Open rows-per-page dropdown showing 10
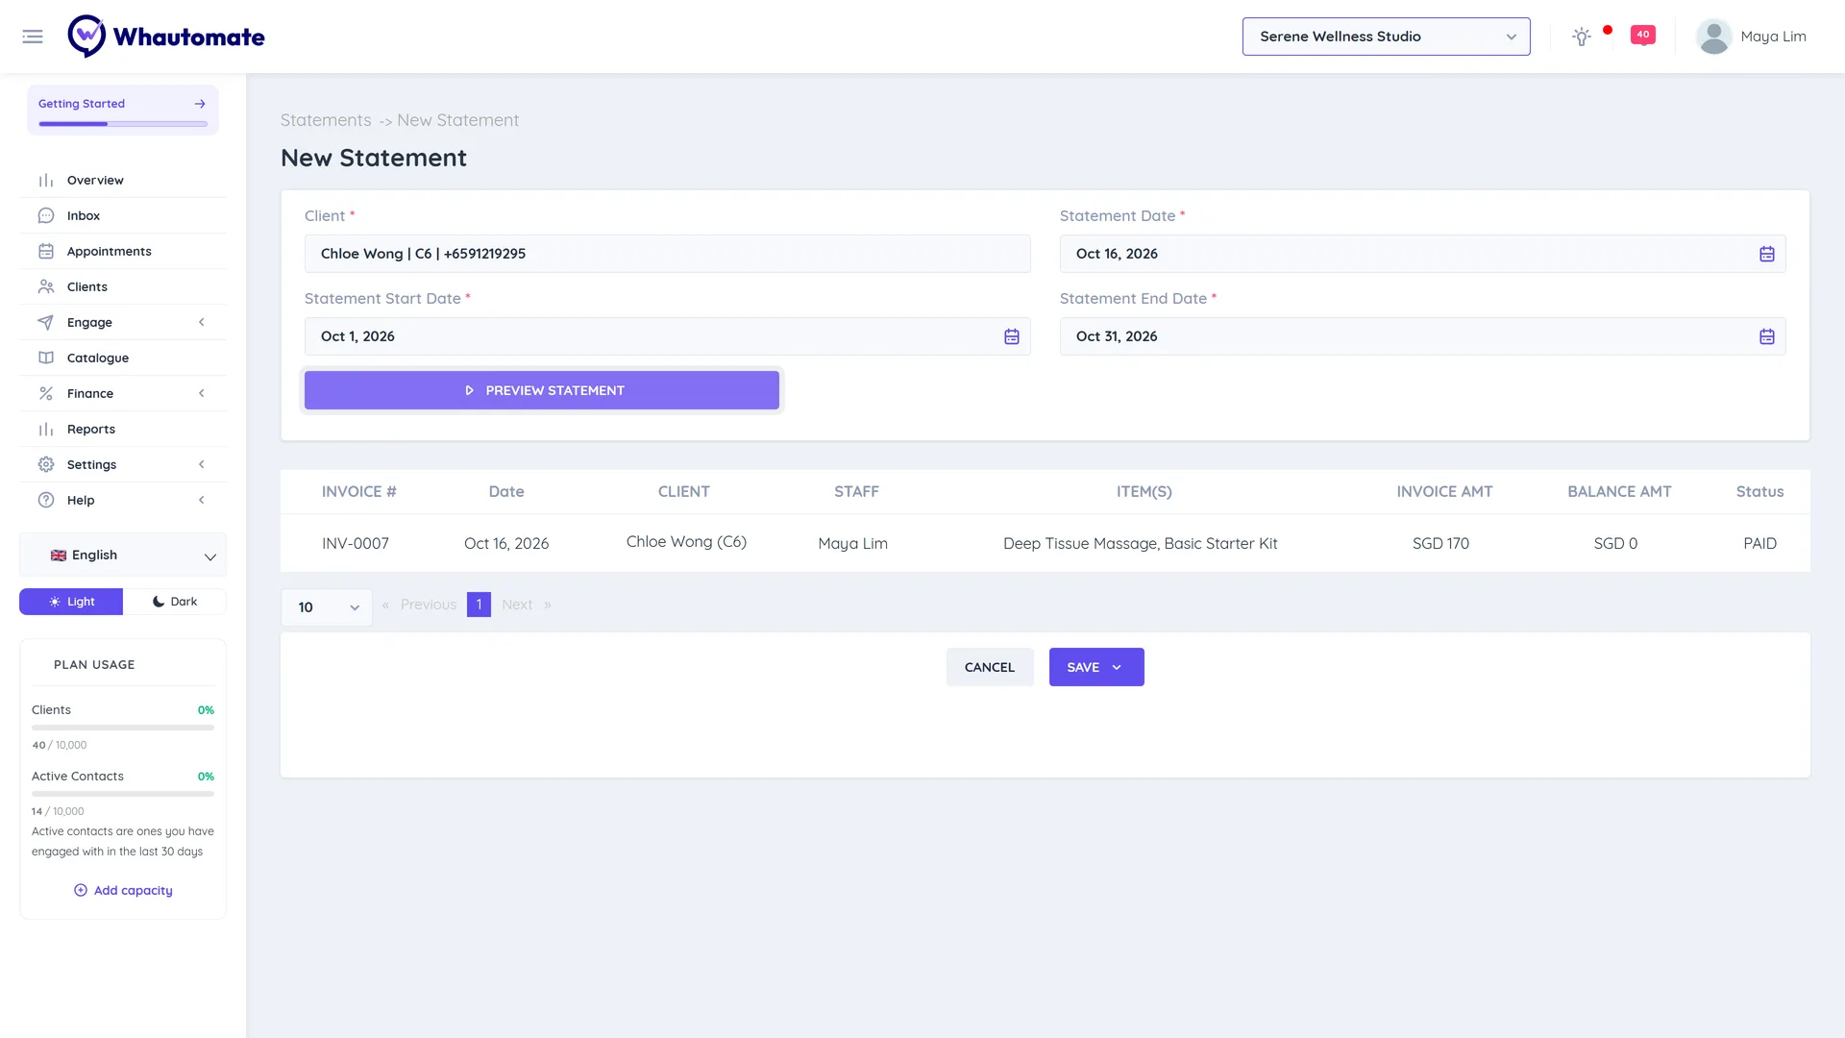 [x=327, y=607]
